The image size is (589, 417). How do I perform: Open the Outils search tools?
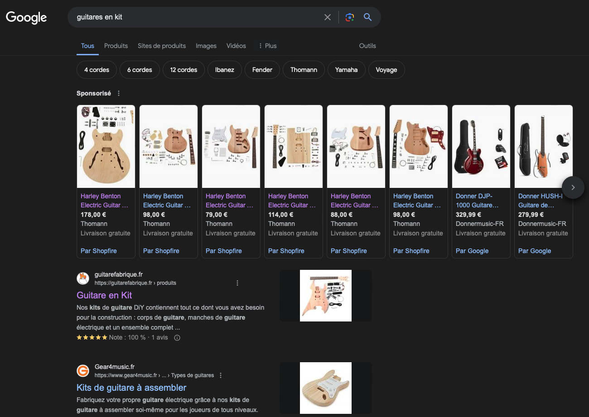point(367,46)
